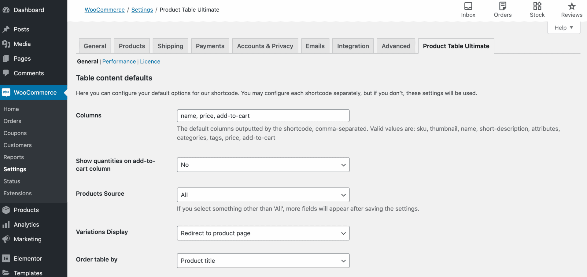Open the Accounts & Privacy tab
Screen dimensions: 587x277
(265, 46)
